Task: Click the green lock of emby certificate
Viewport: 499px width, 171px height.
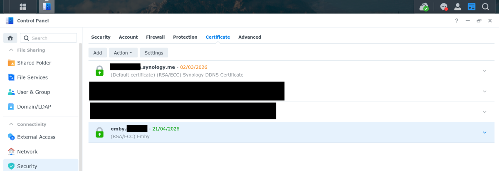Action: tap(99, 133)
